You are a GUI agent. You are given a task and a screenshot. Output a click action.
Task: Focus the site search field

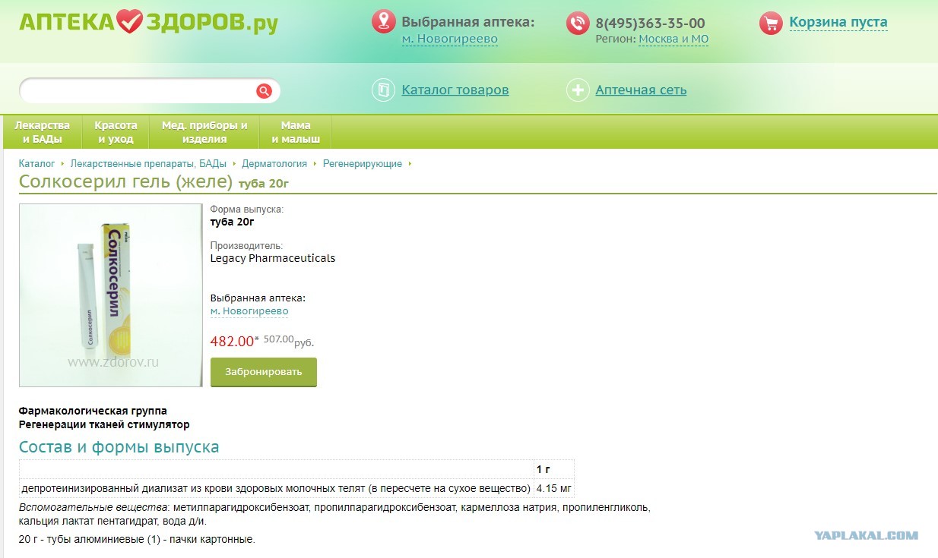click(x=138, y=91)
